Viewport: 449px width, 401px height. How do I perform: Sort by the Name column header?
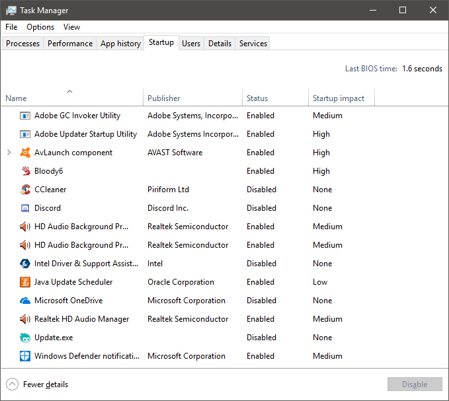coord(71,97)
